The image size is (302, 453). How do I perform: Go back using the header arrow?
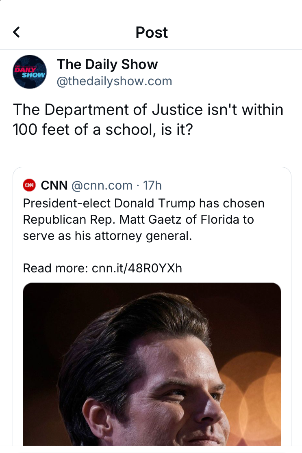[x=16, y=32]
